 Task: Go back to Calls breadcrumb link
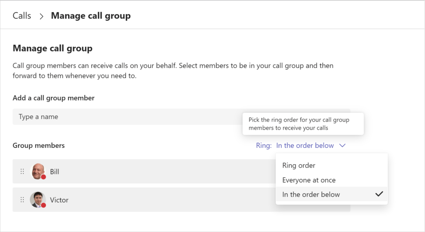pyautogui.click(x=22, y=16)
